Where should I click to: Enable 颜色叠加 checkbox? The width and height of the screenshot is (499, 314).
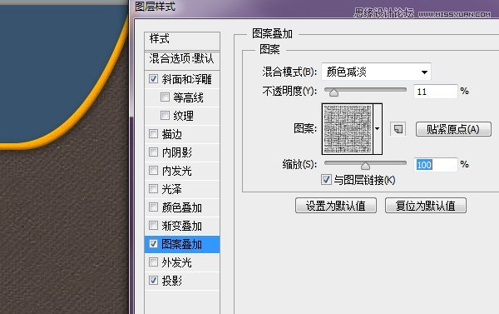153,207
